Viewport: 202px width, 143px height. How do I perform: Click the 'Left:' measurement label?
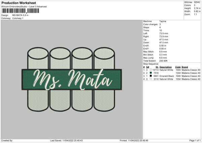[145, 33]
